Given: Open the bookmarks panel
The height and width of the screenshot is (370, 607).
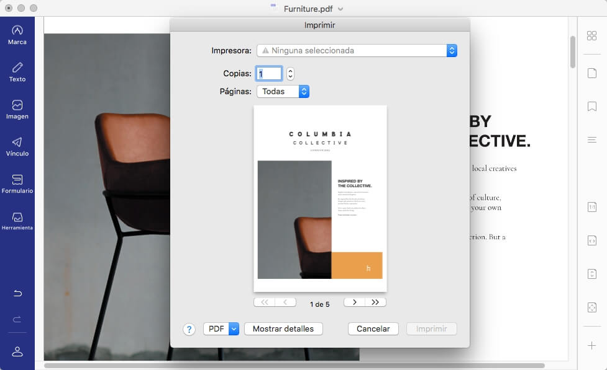Looking at the screenshot, I should (591, 107).
